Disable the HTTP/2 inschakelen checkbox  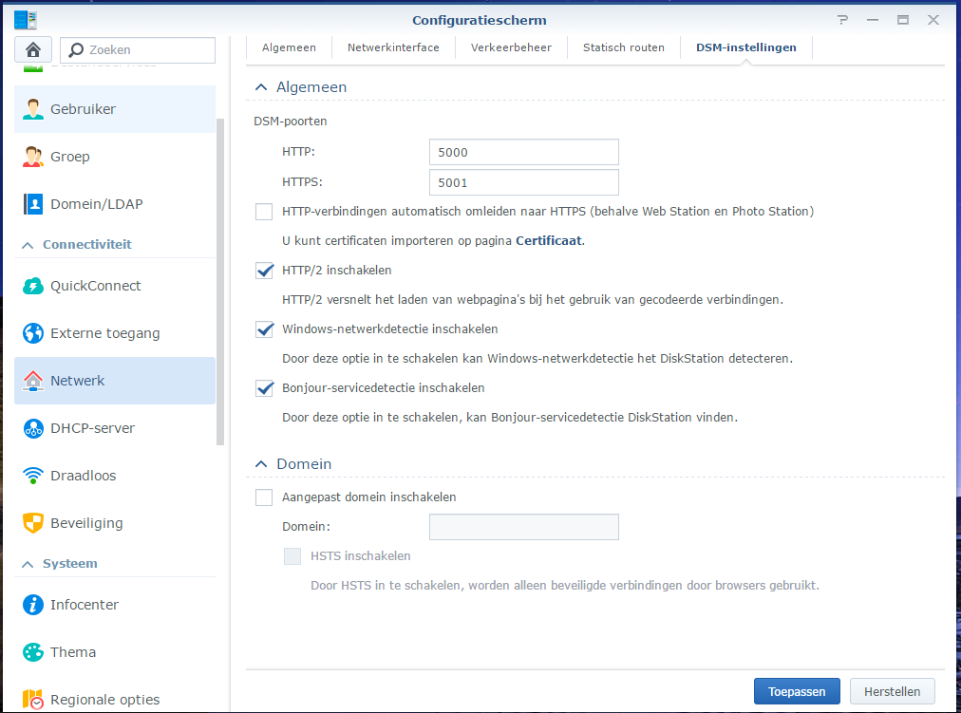[x=264, y=271]
